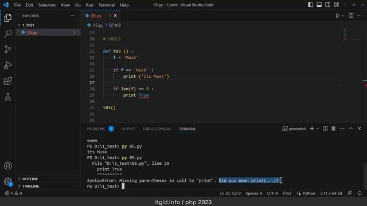Viewport: 367px width, 206px height.
Task: Open the Extensions view
Action: click(x=7, y=81)
